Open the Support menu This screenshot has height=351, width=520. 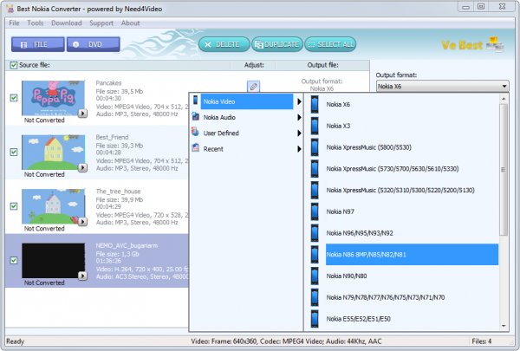pyautogui.click(x=101, y=23)
